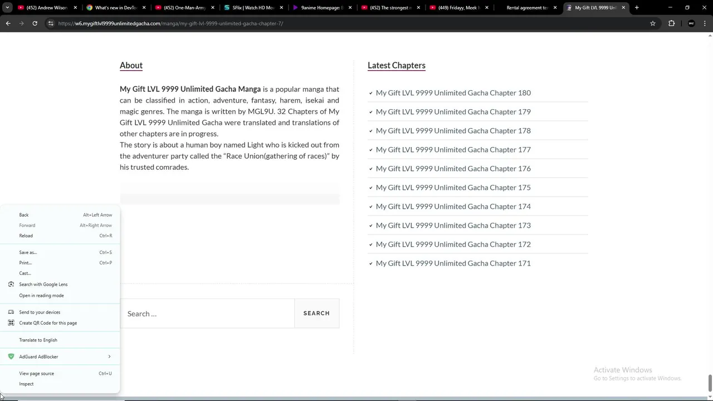The image size is (713, 401).
Task: Open Chapter 172 link
Action: click(x=453, y=244)
